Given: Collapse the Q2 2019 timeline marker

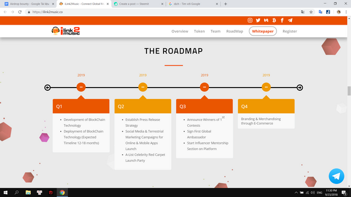Looking at the screenshot, I should coord(143,87).
